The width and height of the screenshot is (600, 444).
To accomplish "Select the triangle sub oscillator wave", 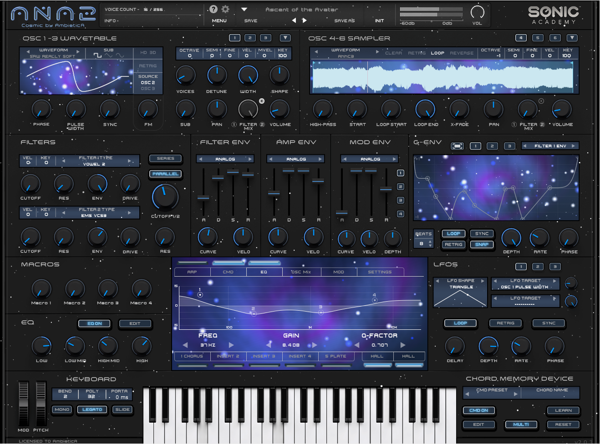I will pos(108,55).
